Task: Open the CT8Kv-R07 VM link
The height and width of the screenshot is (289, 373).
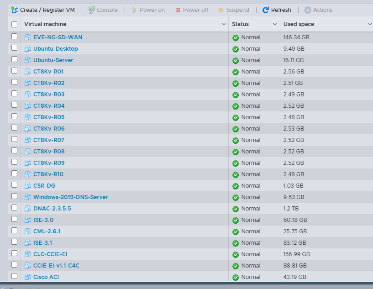Action: click(49, 140)
